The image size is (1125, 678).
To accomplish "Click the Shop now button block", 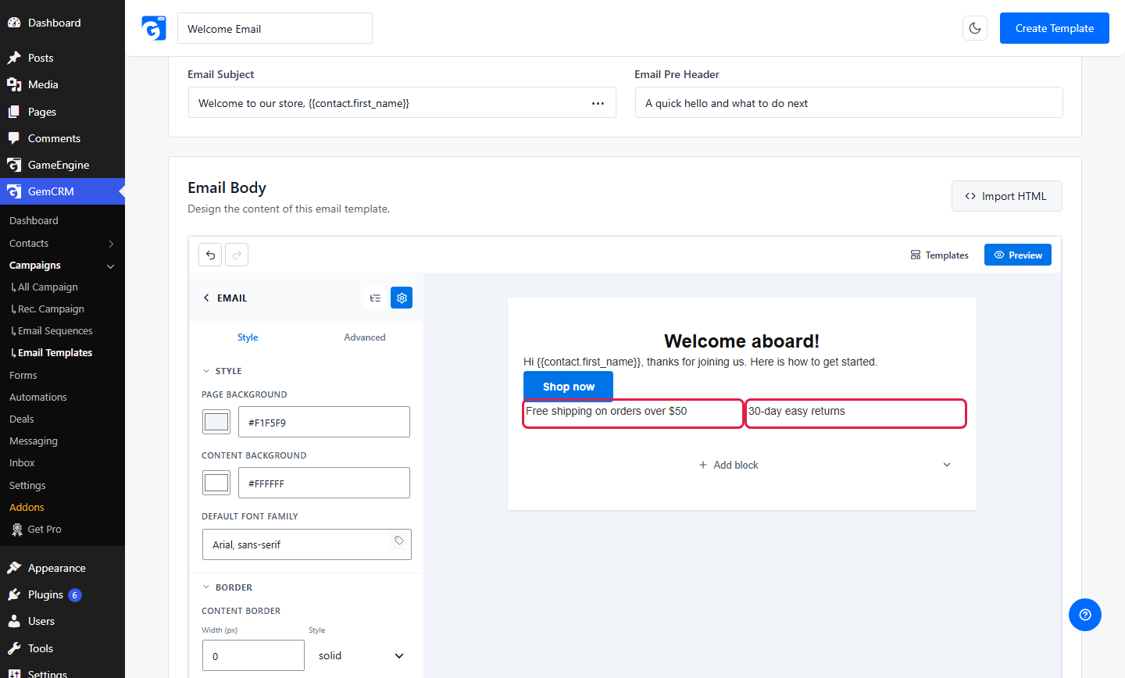I will point(568,387).
